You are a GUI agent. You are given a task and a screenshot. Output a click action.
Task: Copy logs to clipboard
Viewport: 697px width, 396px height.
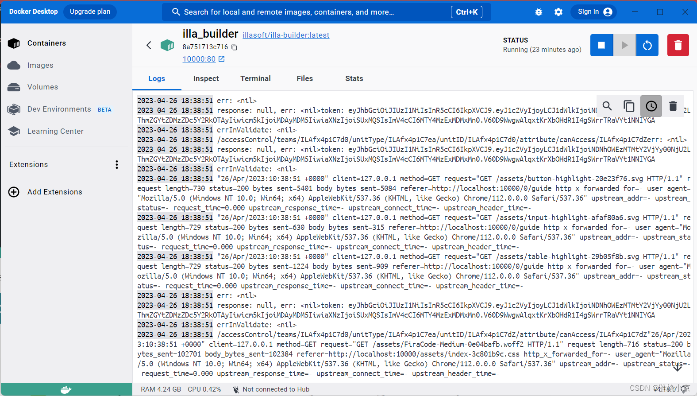(629, 106)
